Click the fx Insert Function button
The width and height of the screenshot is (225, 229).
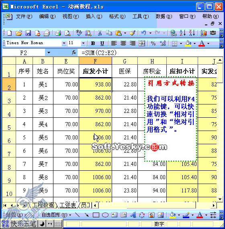tap(74, 53)
